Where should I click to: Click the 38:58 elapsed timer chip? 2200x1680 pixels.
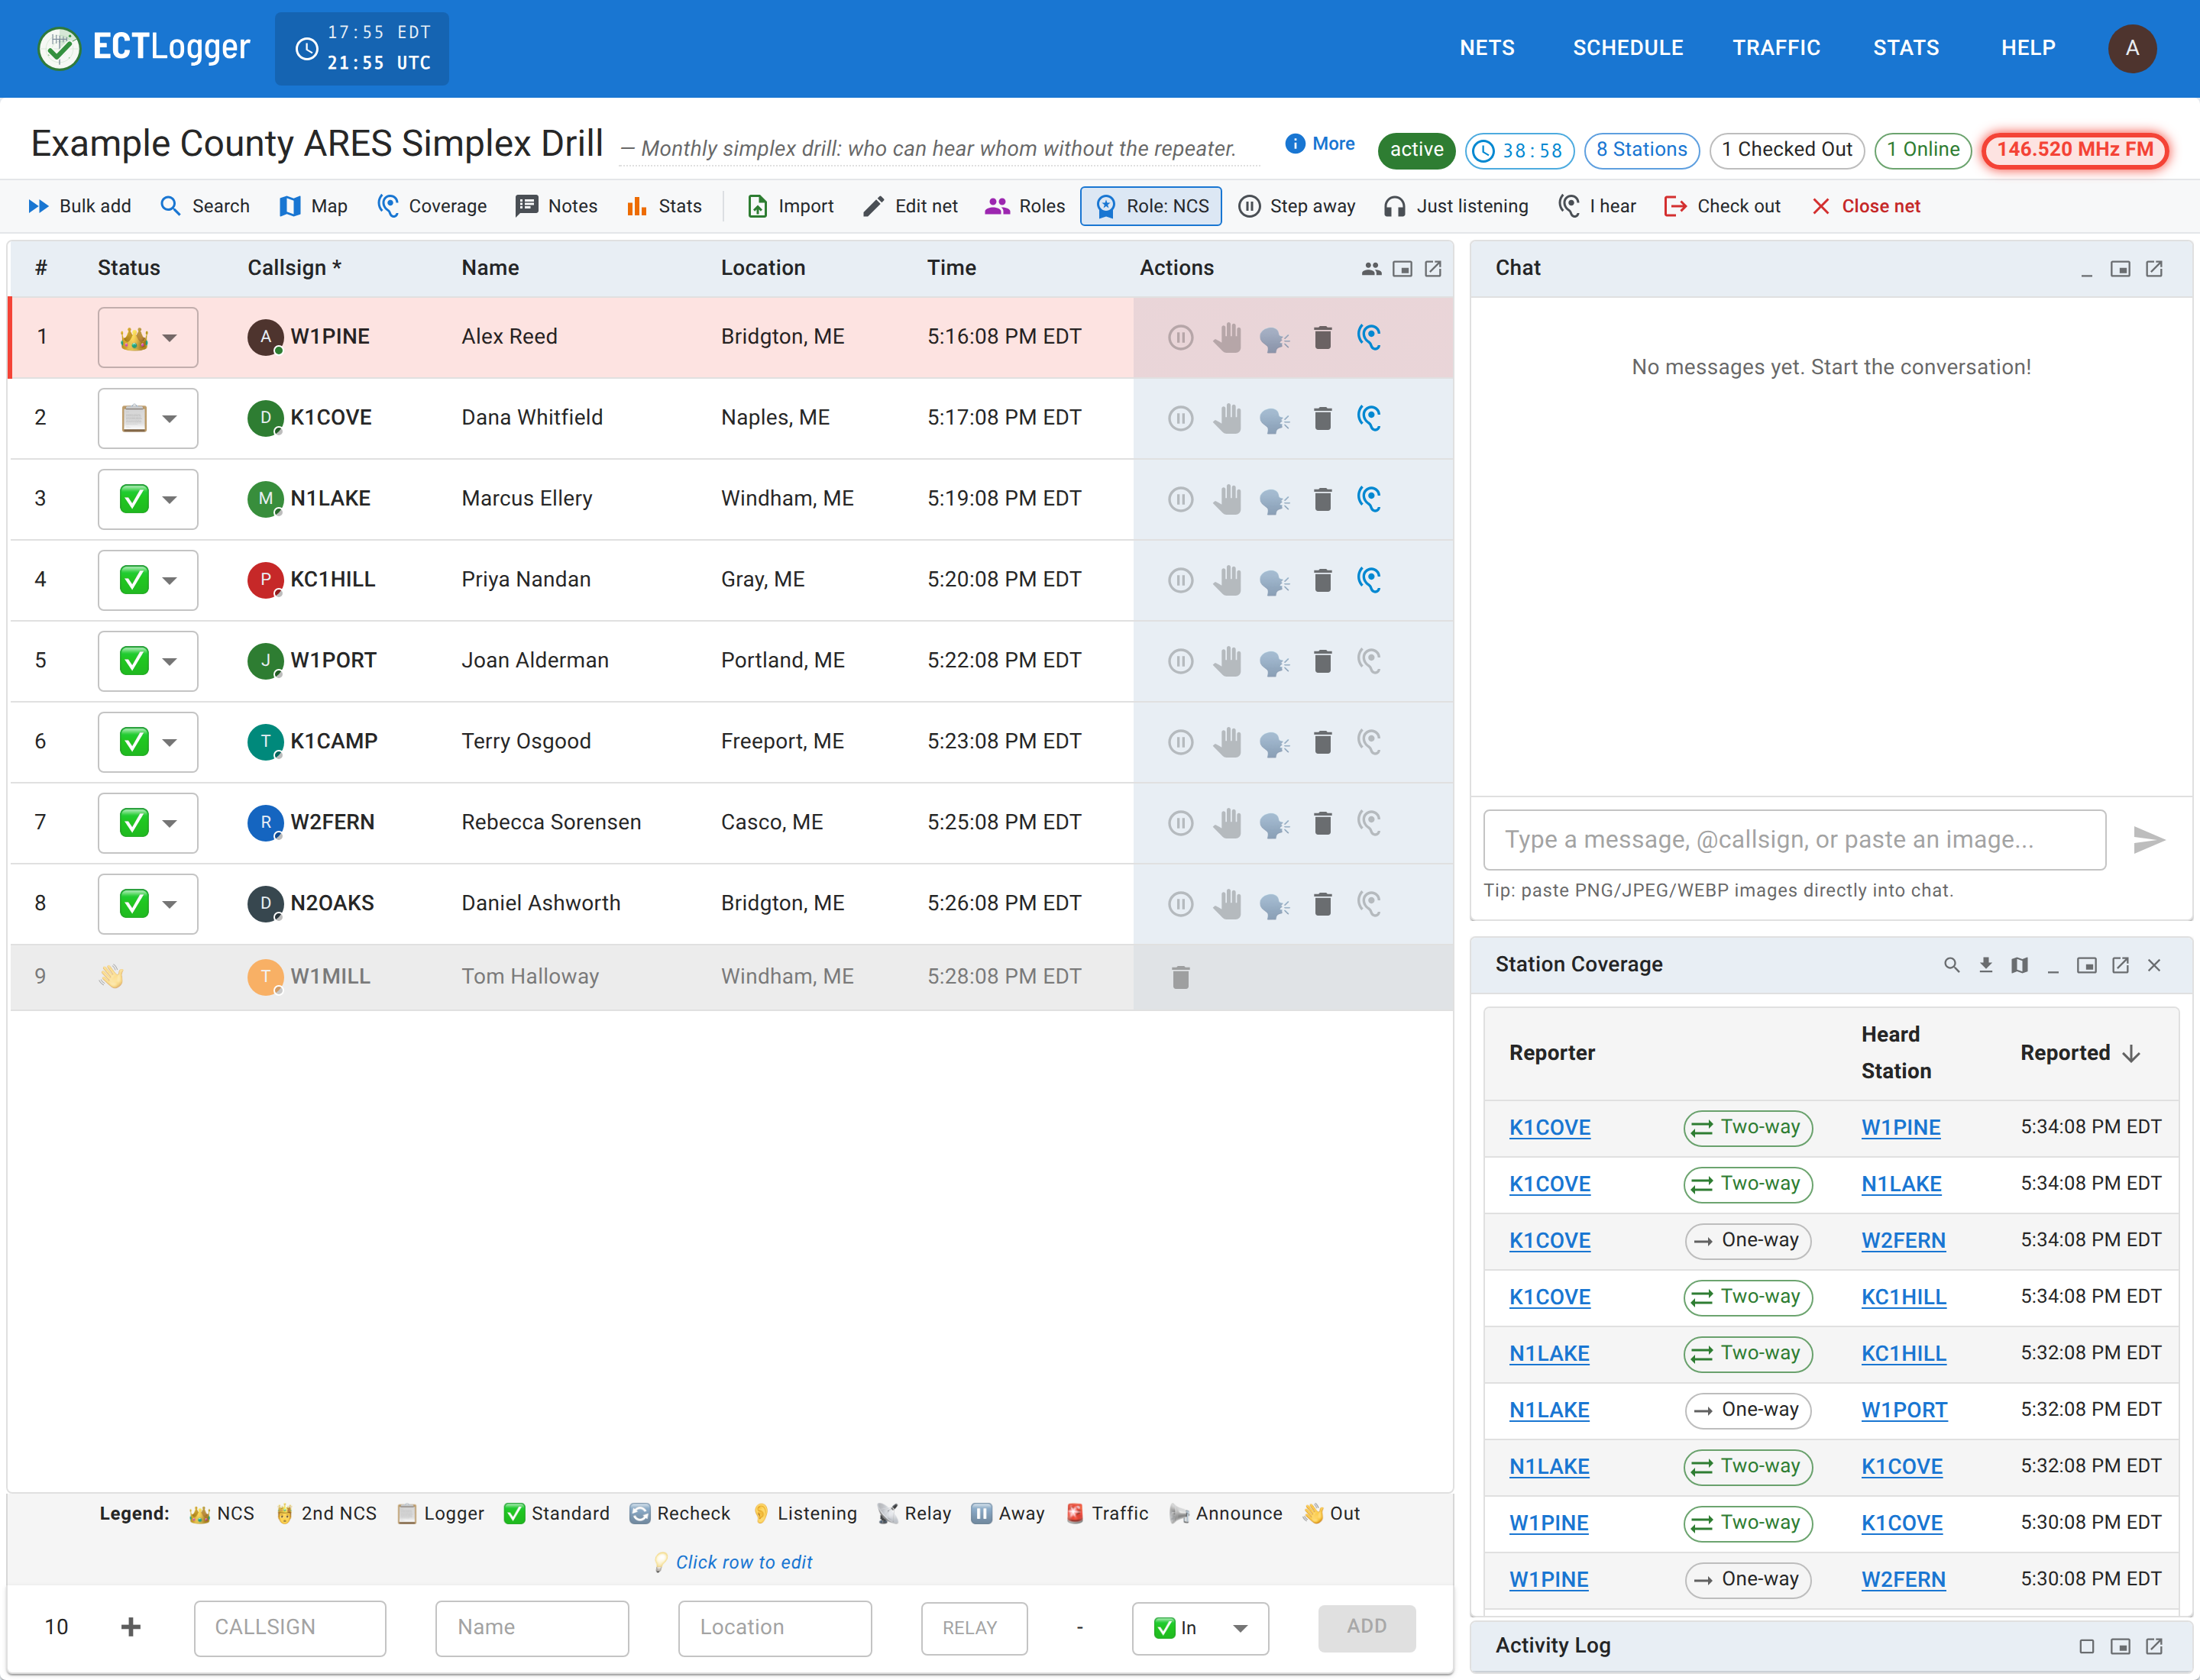1519,150
